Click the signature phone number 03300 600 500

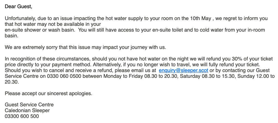tap(22, 116)
